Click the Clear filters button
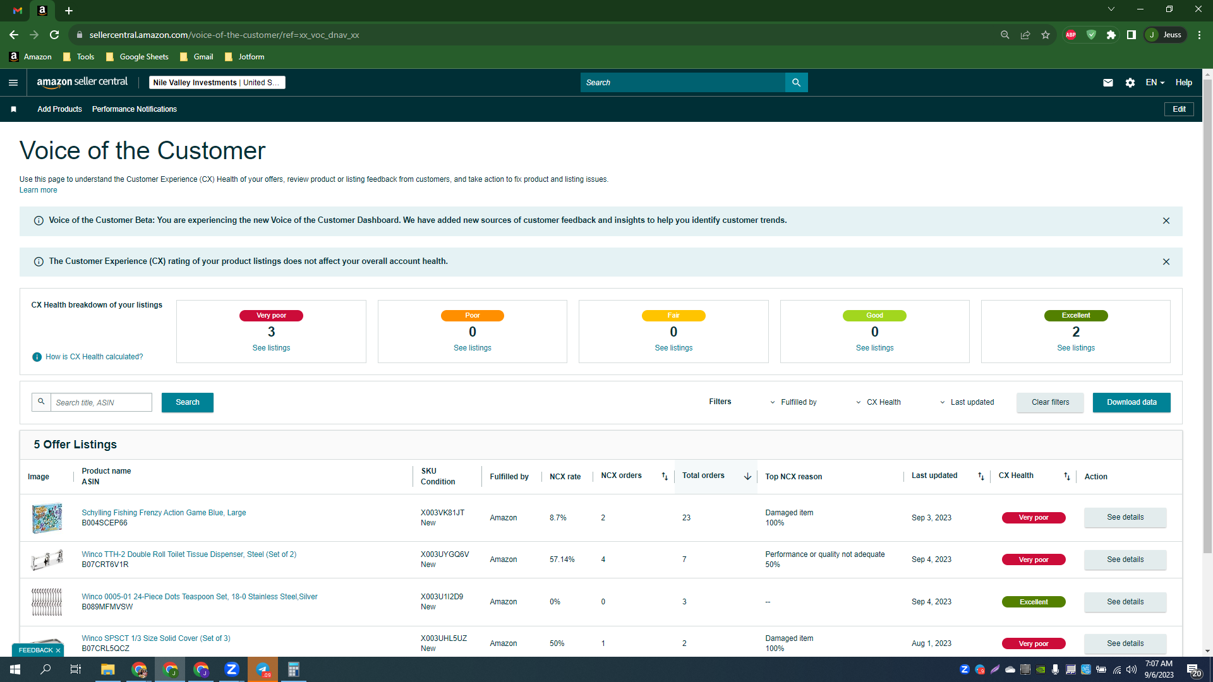Screen dimensions: 1213x682 (1050, 402)
